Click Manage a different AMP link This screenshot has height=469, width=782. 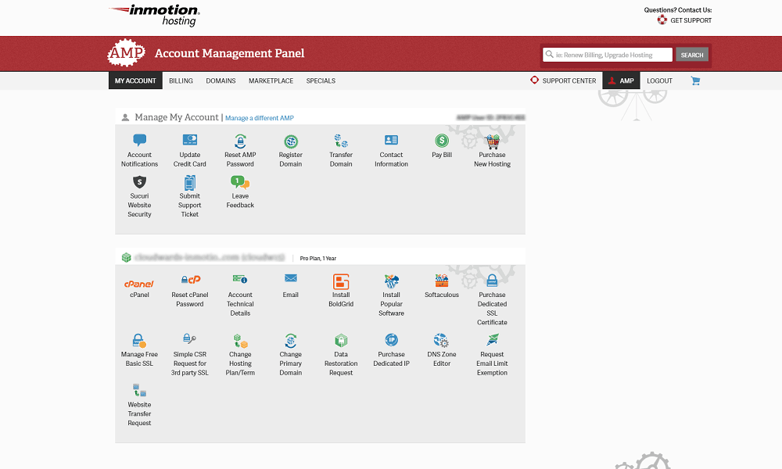[x=260, y=118]
